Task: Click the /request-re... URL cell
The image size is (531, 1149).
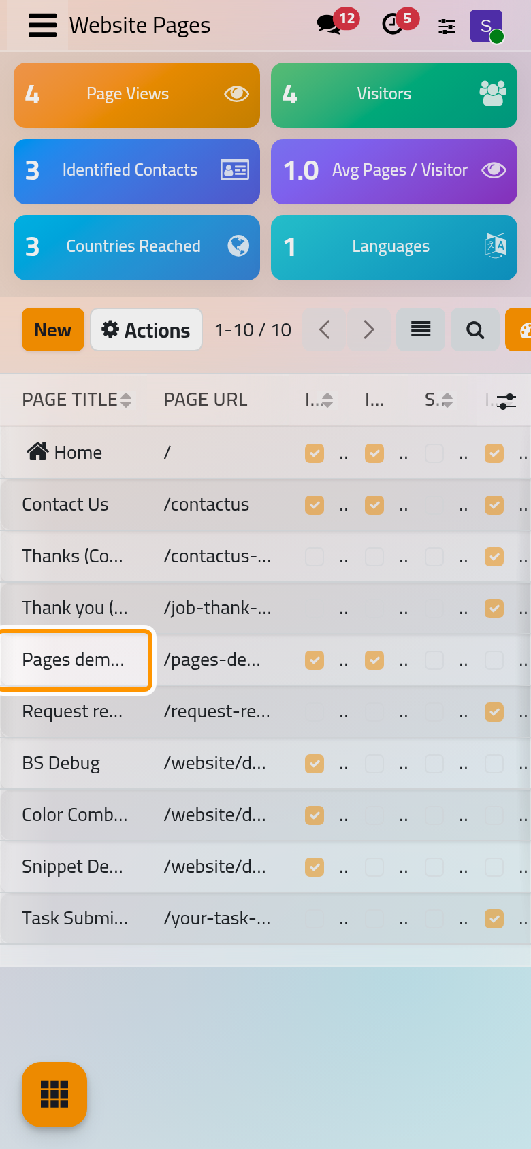Action: [216, 711]
